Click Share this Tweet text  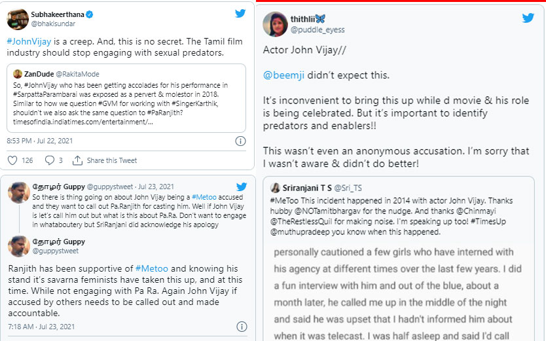112,160
